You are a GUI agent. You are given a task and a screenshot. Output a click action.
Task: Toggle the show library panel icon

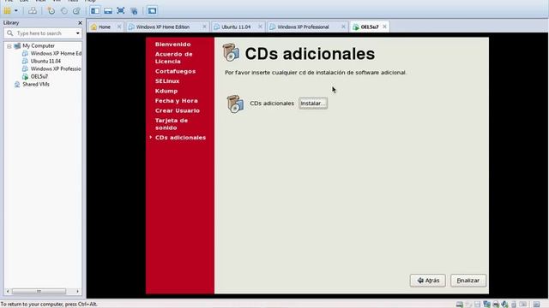[95, 11]
